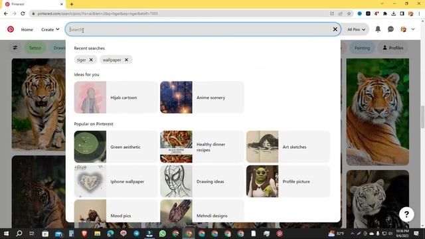
Task: Open the Profile picture suggestion
Action: pos(288,181)
